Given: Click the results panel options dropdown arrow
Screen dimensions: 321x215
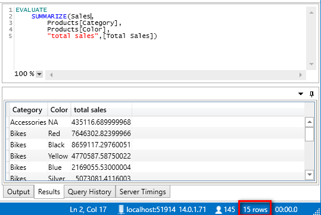Looking at the screenshot, I should pyautogui.click(x=301, y=94).
